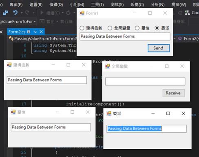Click line number 25 in the editor
199x157 pixels.
coord(24,152)
